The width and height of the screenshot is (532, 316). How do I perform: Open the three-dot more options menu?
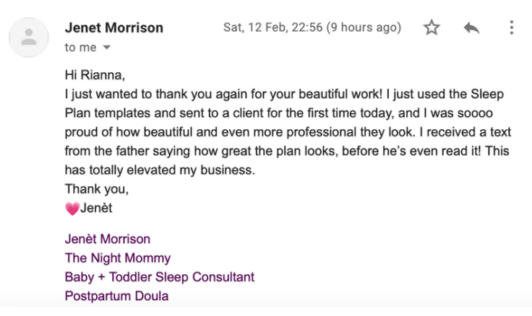pyautogui.click(x=511, y=28)
